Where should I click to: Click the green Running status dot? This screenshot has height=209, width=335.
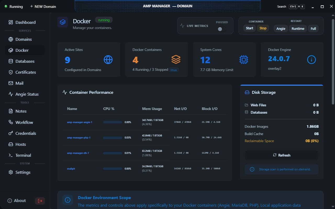6,6
